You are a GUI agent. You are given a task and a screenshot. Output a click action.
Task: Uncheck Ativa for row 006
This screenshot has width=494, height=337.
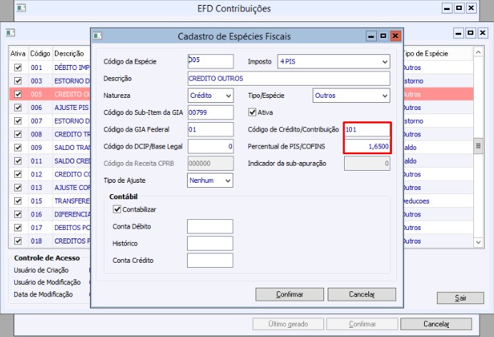coord(18,107)
